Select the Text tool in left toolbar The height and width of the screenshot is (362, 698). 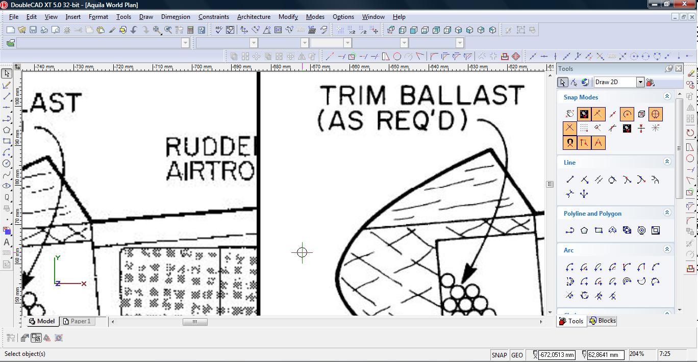(7, 242)
